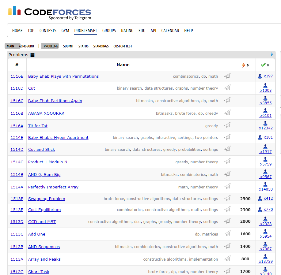Submit icon for Array and Peaks
The width and height of the screenshot is (281, 275).
pos(227,258)
